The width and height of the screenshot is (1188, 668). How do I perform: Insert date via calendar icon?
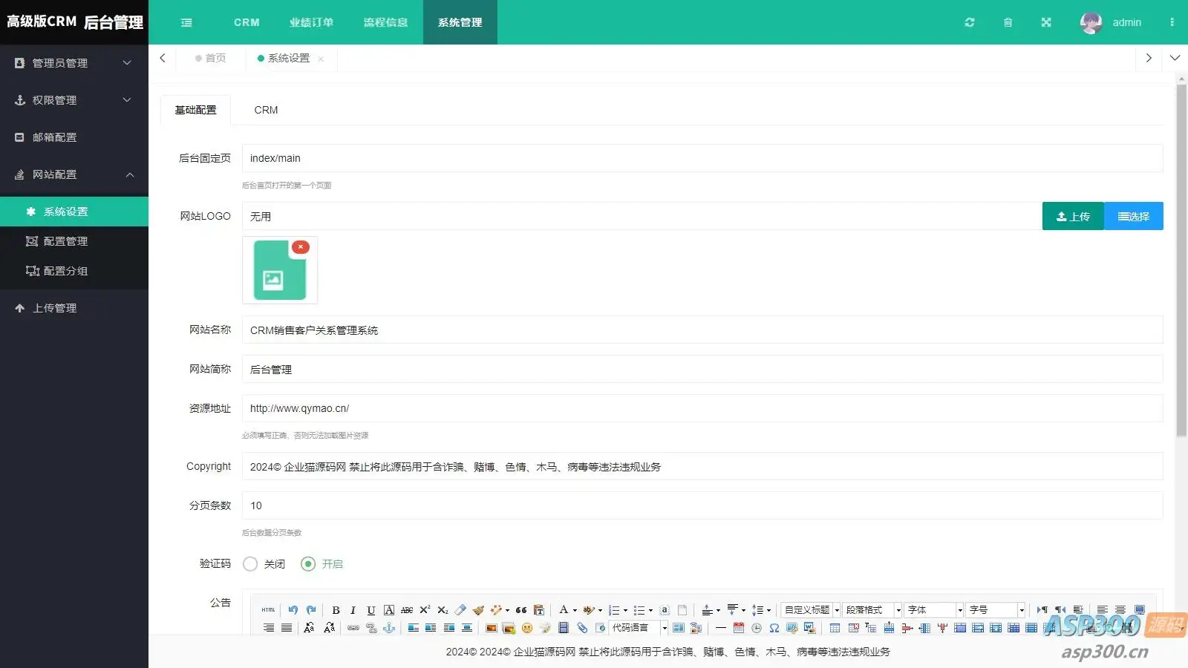coord(739,628)
